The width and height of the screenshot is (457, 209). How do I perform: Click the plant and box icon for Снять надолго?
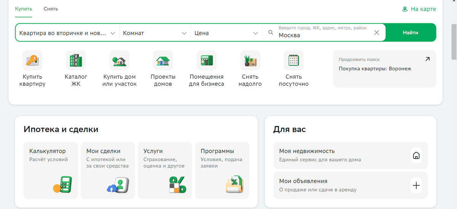(250, 60)
